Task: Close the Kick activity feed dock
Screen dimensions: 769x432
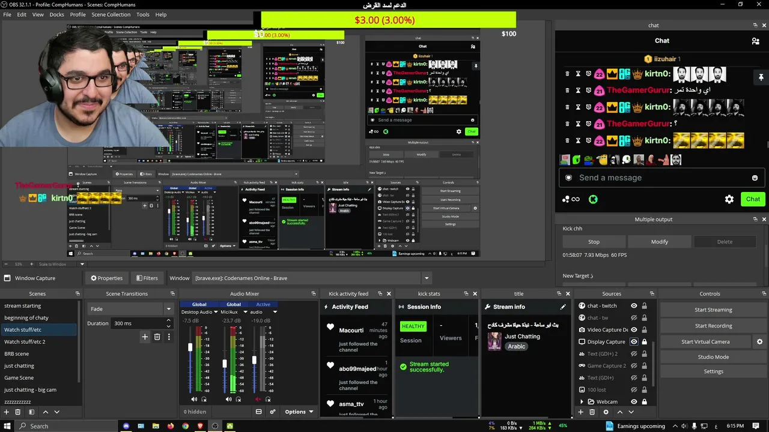Action: point(389,294)
